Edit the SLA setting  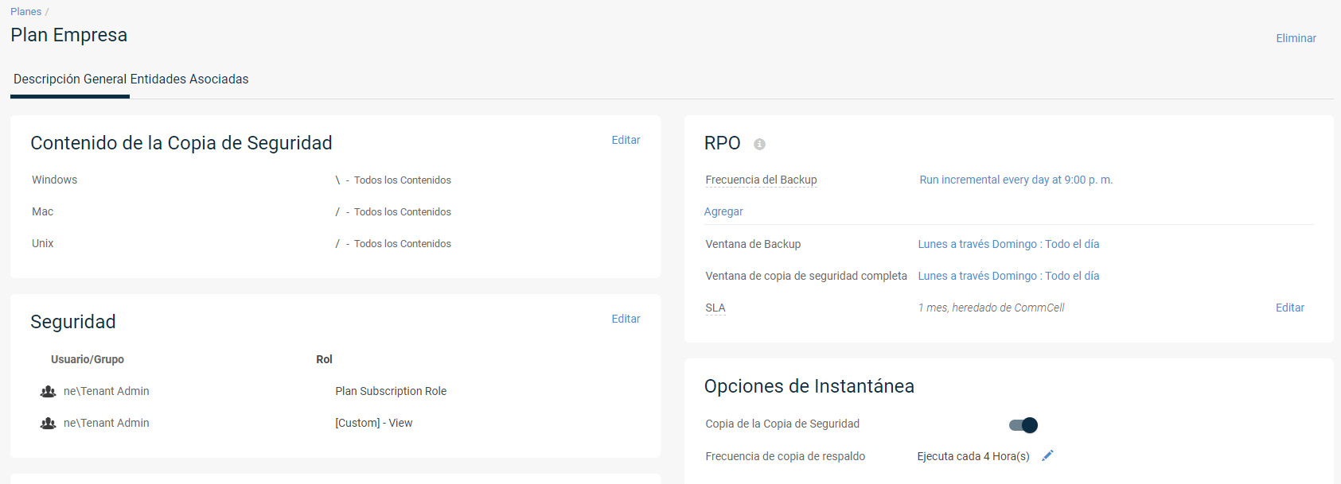click(x=1289, y=308)
